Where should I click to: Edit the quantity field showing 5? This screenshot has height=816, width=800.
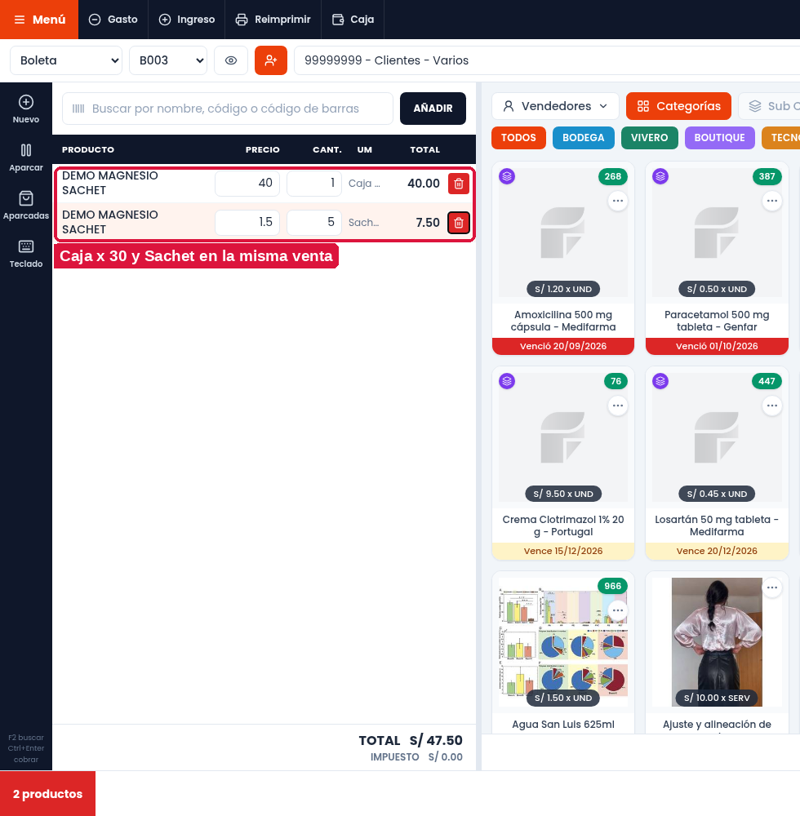tap(313, 222)
